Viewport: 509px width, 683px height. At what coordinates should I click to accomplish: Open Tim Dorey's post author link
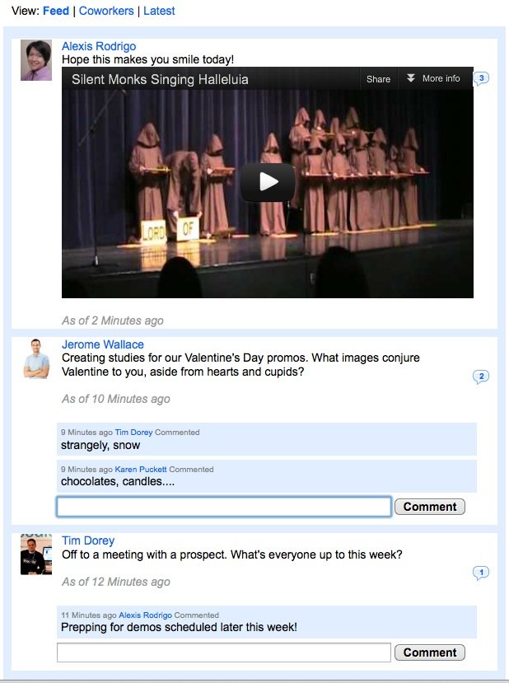click(88, 540)
